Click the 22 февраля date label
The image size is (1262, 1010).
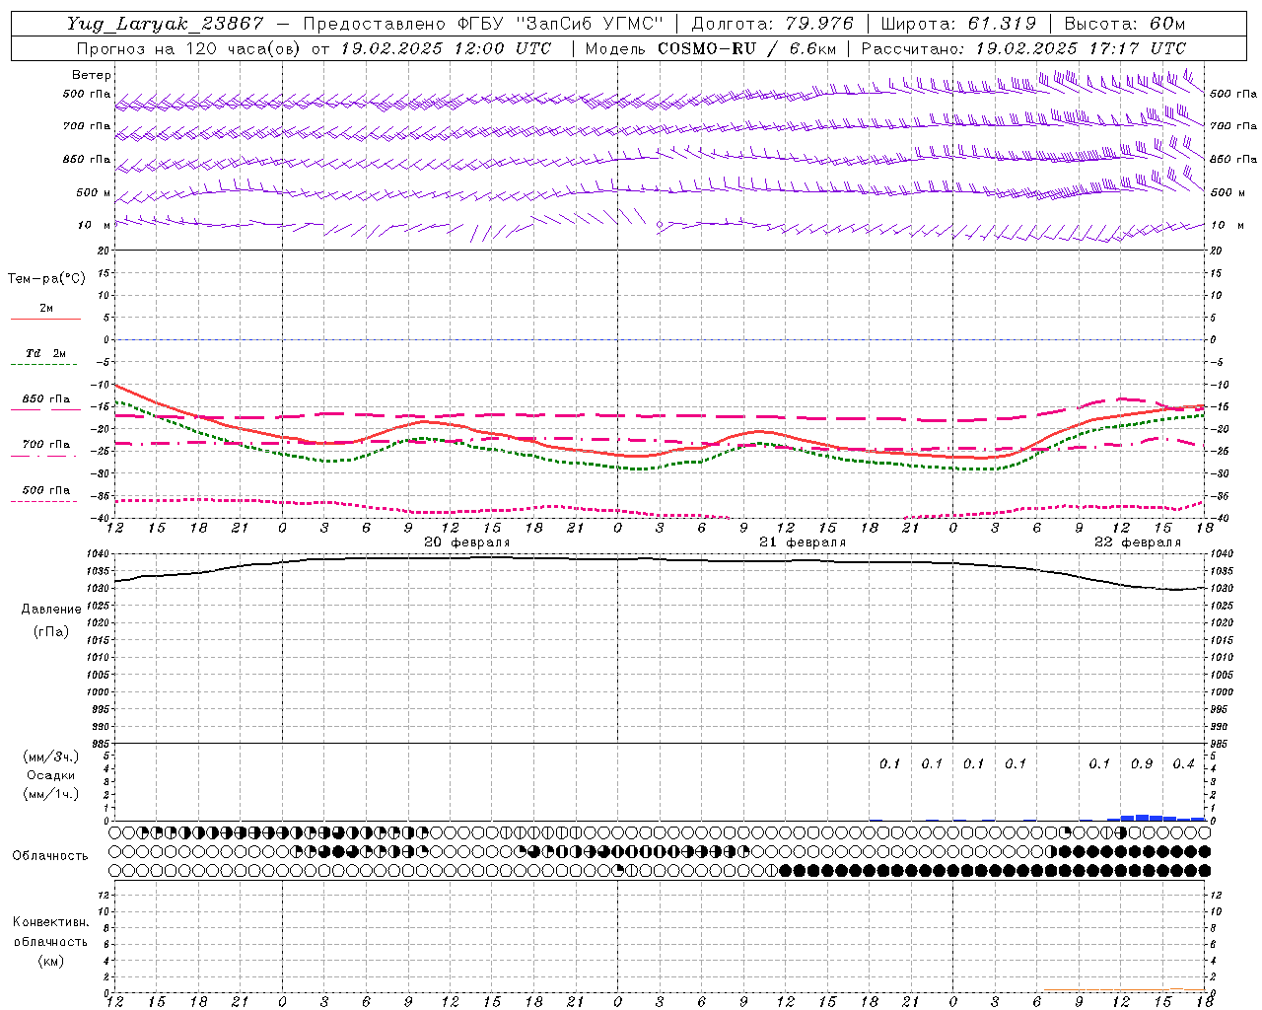[x=1138, y=542]
